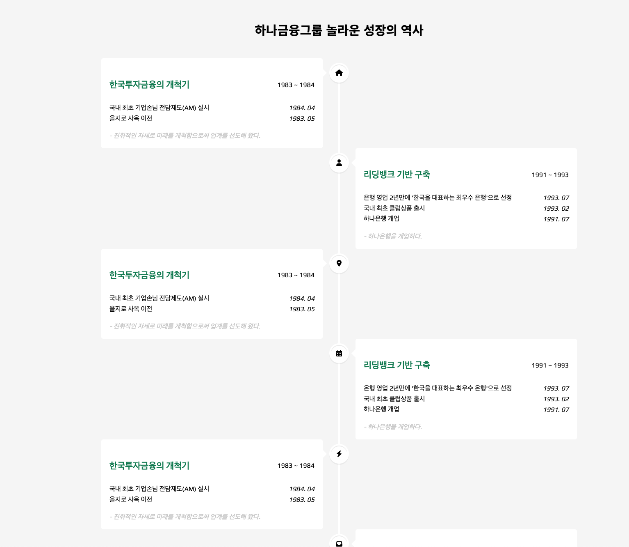629x547 pixels.
Task: Select the map pin icon on the timeline
Action: pos(339,264)
